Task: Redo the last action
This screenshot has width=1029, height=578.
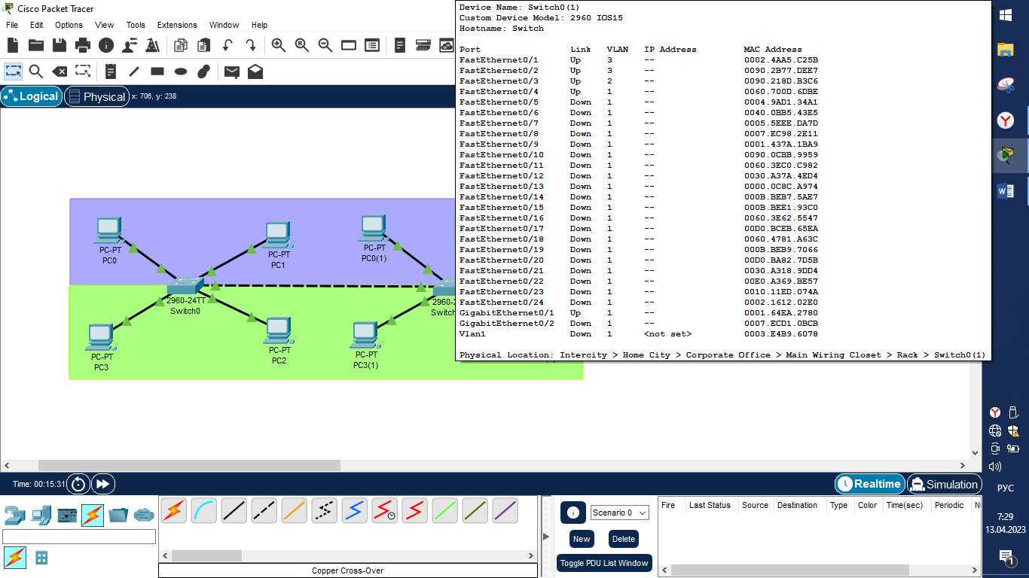Action: tap(251, 45)
